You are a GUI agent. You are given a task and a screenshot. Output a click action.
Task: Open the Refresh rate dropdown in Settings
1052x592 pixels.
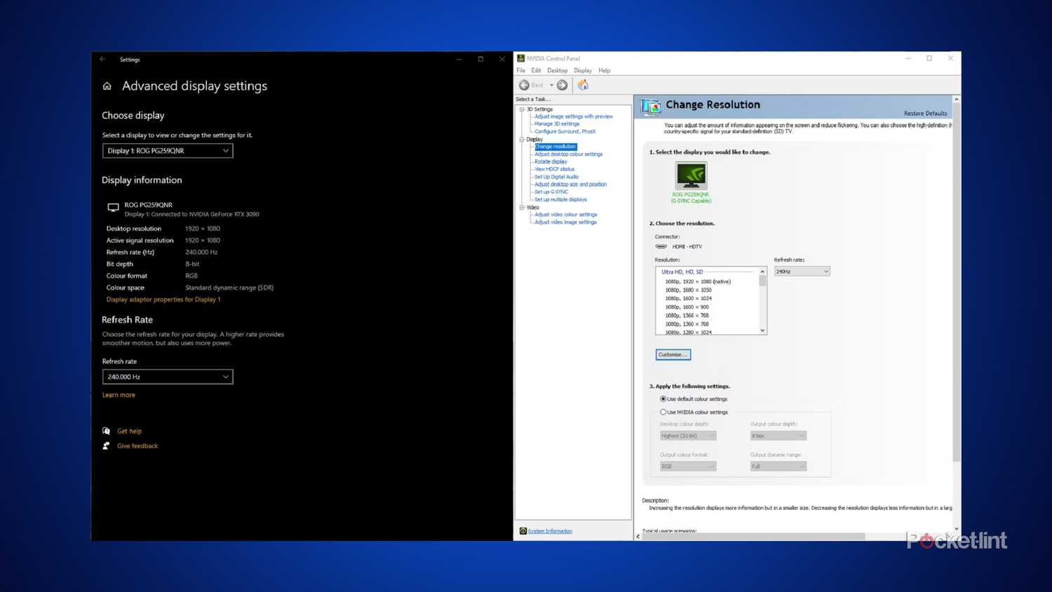tap(167, 377)
